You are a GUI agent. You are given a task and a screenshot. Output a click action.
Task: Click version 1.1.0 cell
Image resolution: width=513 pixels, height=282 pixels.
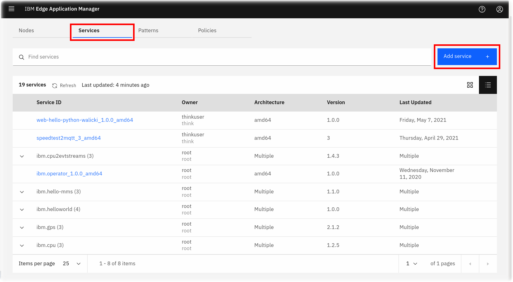click(333, 192)
